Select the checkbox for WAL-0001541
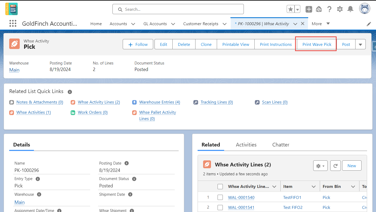376x212 pixels. [220, 208]
